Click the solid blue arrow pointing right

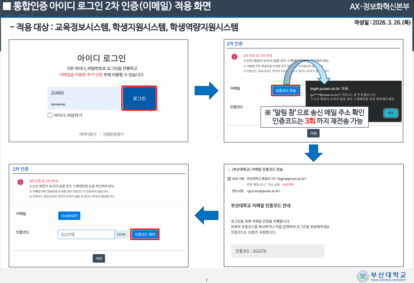point(206,90)
